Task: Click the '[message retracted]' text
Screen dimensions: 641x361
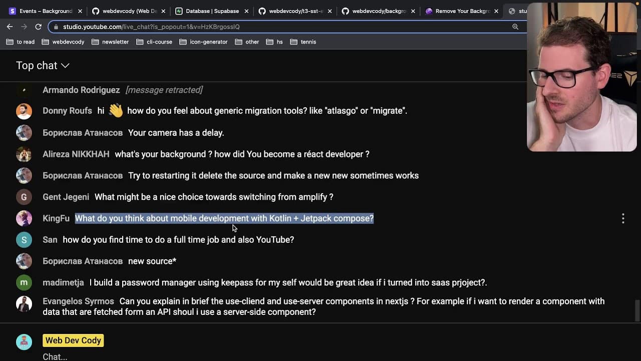Action: (x=164, y=90)
